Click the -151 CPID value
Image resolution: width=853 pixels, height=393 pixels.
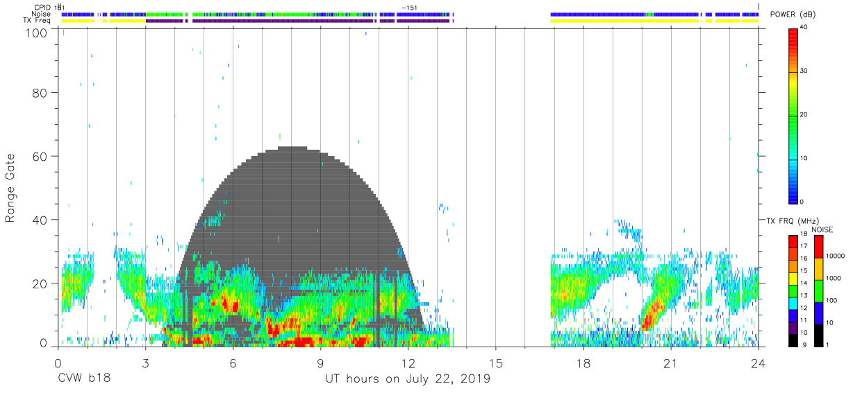click(x=409, y=8)
